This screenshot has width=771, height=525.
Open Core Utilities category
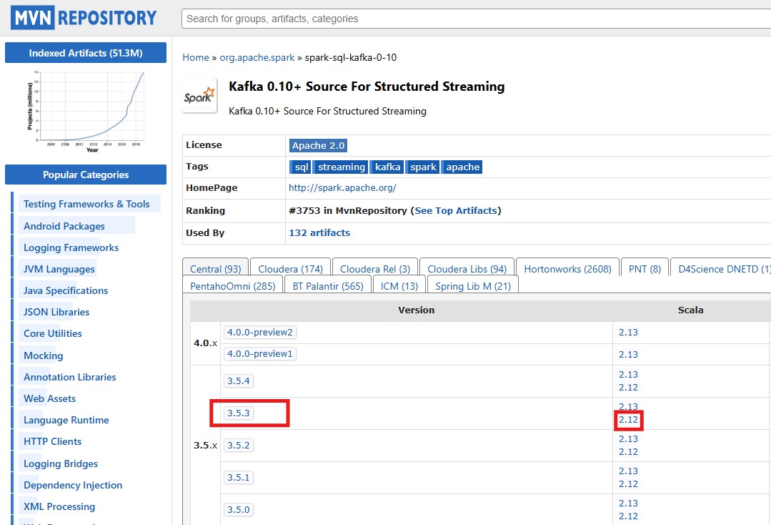coord(53,333)
